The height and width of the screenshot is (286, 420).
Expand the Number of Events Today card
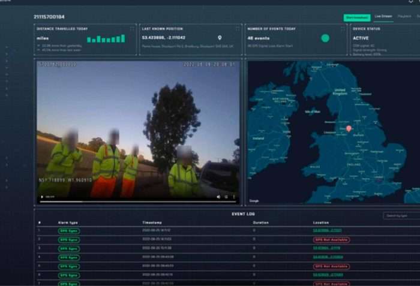(343, 28)
